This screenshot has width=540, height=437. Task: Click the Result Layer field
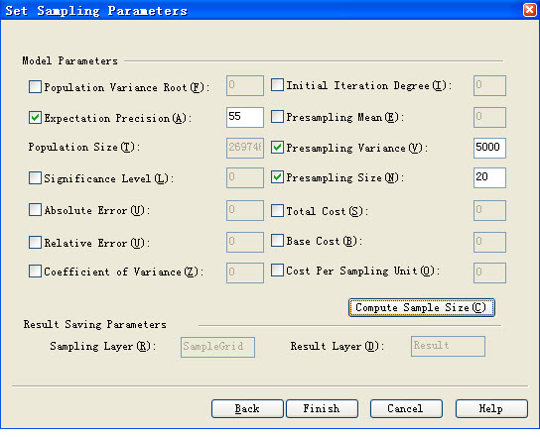(448, 346)
